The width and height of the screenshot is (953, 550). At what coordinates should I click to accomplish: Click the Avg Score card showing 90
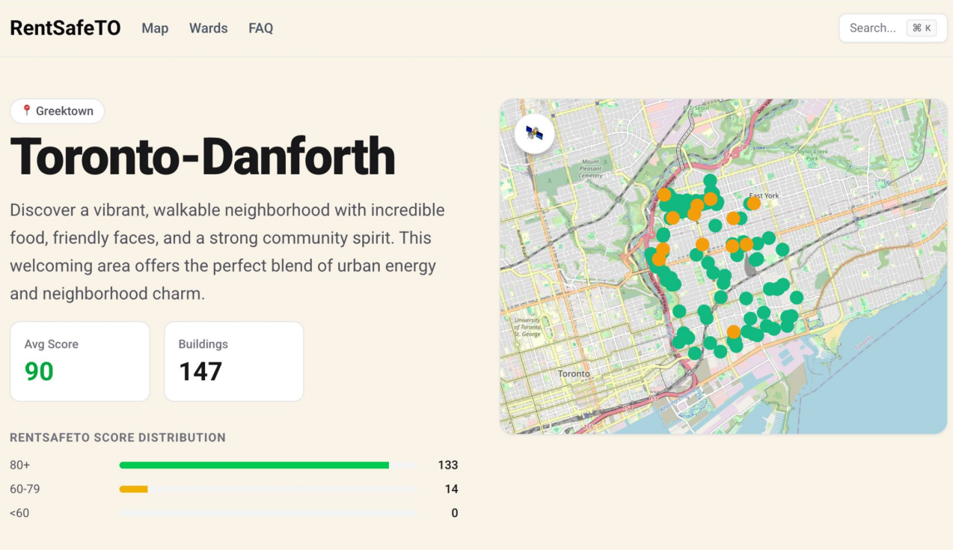pyautogui.click(x=79, y=361)
